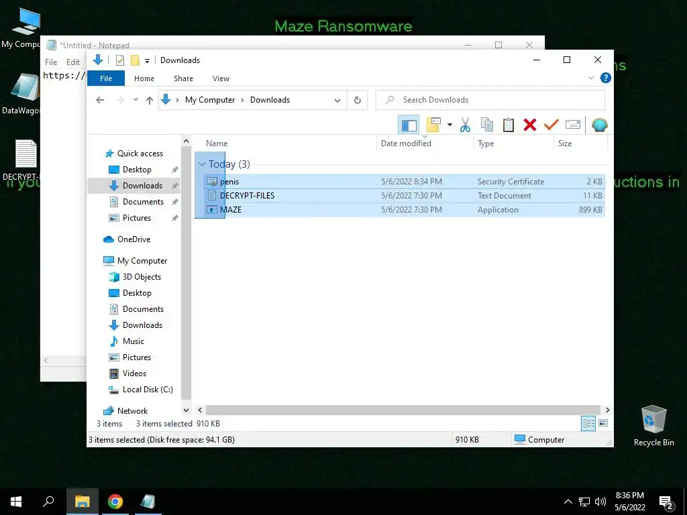Sort by the Size column header
This screenshot has width=687, height=515.
point(565,144)
